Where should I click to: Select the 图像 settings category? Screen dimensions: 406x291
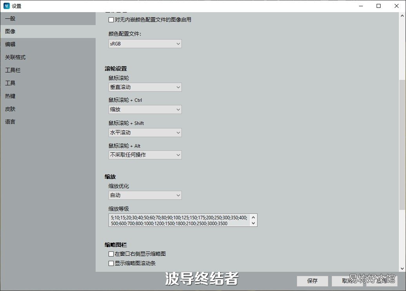pyautogui.click(x=48, y=32)
